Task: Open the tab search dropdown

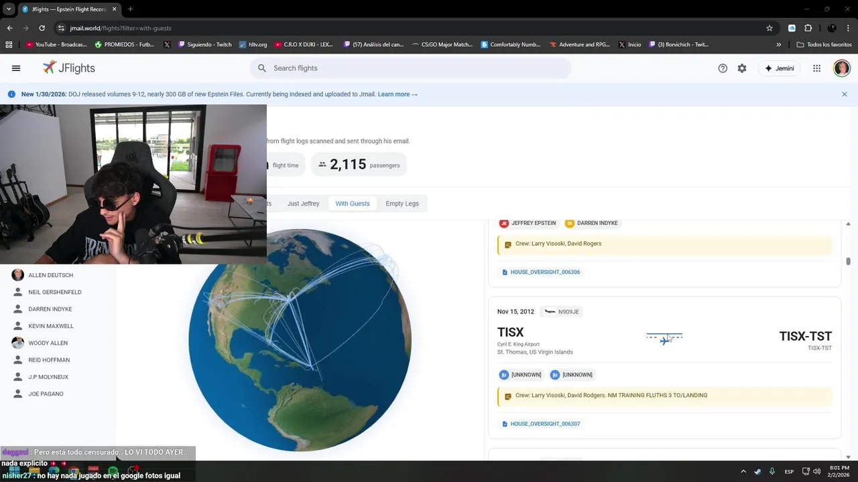Action: pyautogui.click(x=9, y=9)
